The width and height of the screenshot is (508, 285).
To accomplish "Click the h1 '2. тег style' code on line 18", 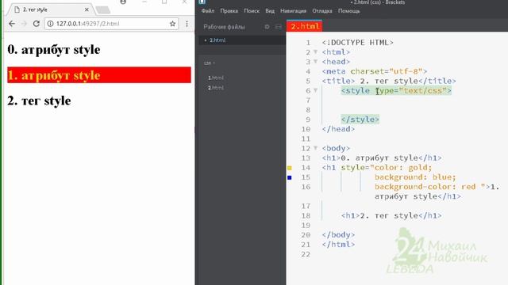I will coord(391,215).
